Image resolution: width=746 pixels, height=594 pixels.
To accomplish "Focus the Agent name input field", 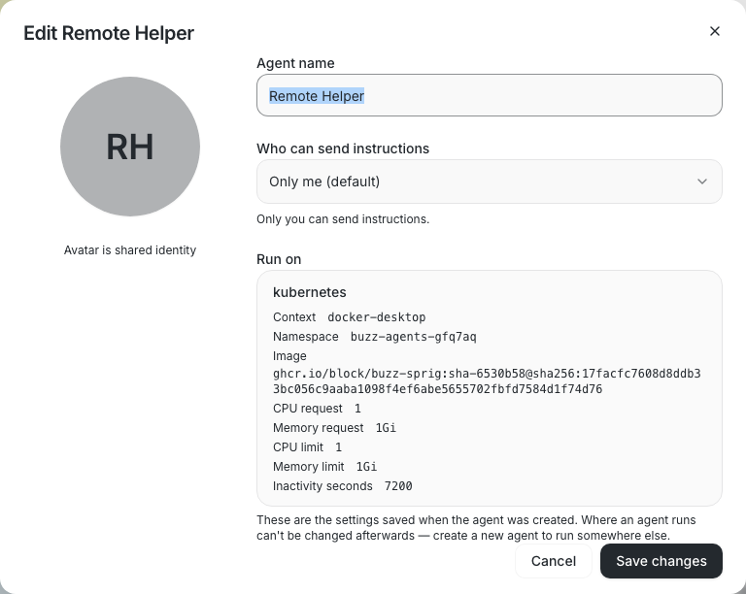I will [x=490, y=95].
